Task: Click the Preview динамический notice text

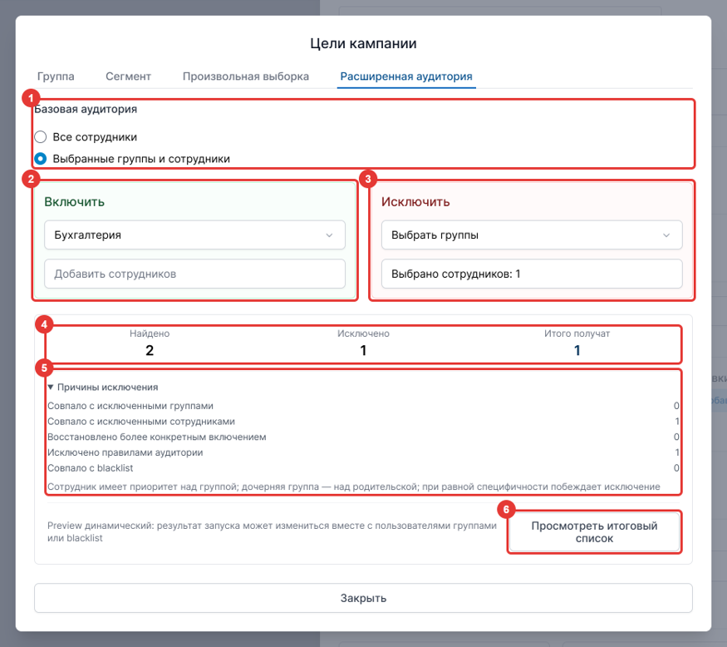Action: point(272,532)
